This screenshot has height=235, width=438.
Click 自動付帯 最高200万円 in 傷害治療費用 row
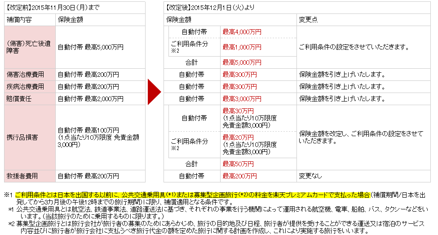[x=100, y=75]
